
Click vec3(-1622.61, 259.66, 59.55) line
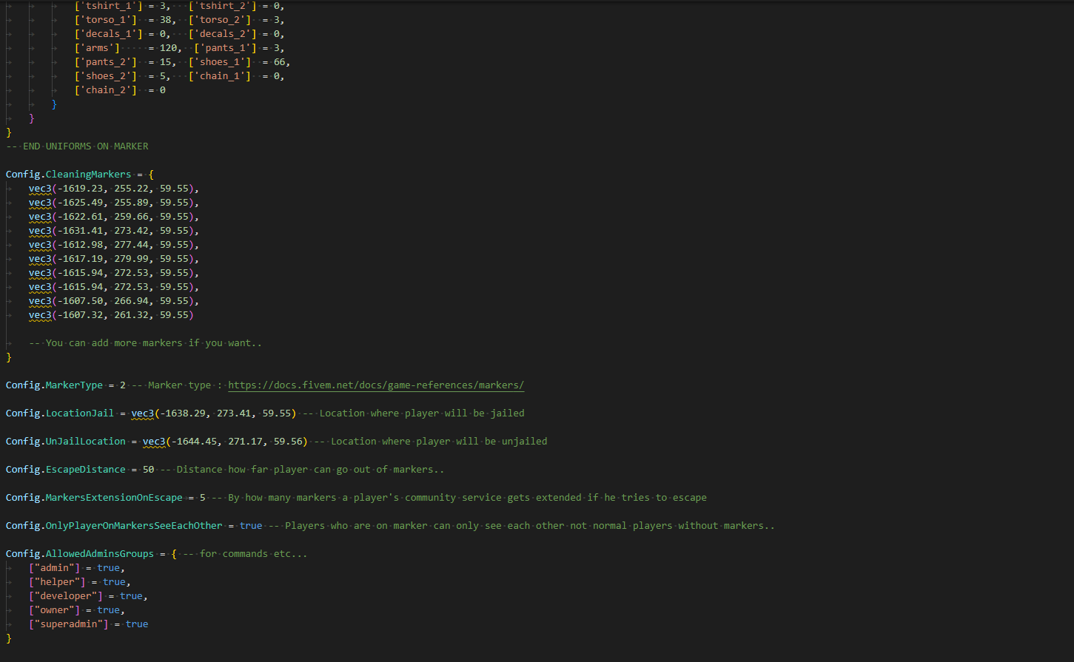coord(114,217)
